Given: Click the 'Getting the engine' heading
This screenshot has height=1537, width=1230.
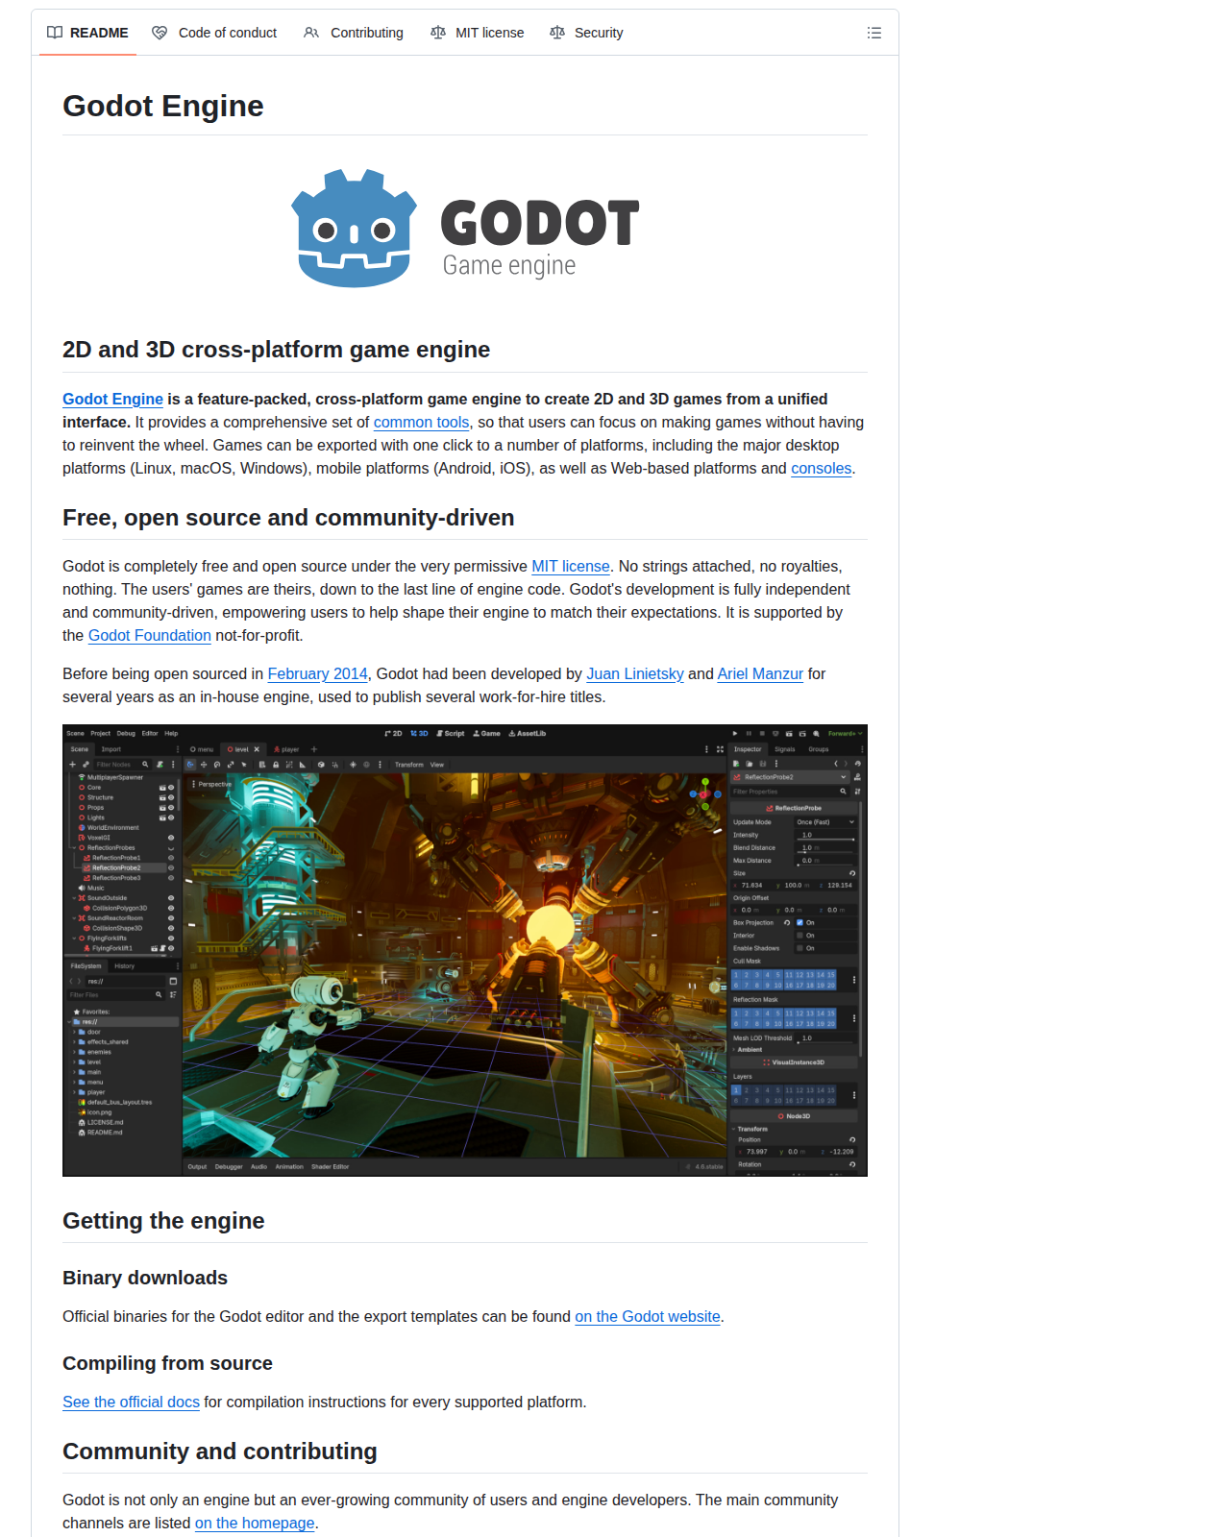Looking at the screenshot, I should pos(163,1221).
